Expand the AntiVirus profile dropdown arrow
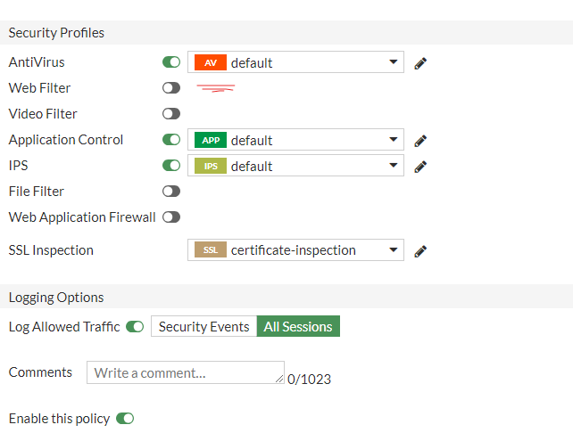 click(394, 63)
